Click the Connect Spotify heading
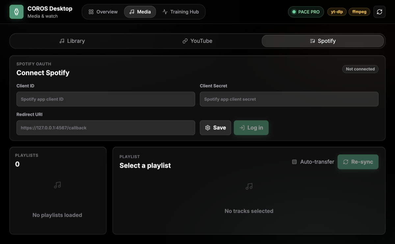This screenshot has width=395, height=244. (43, 73)
